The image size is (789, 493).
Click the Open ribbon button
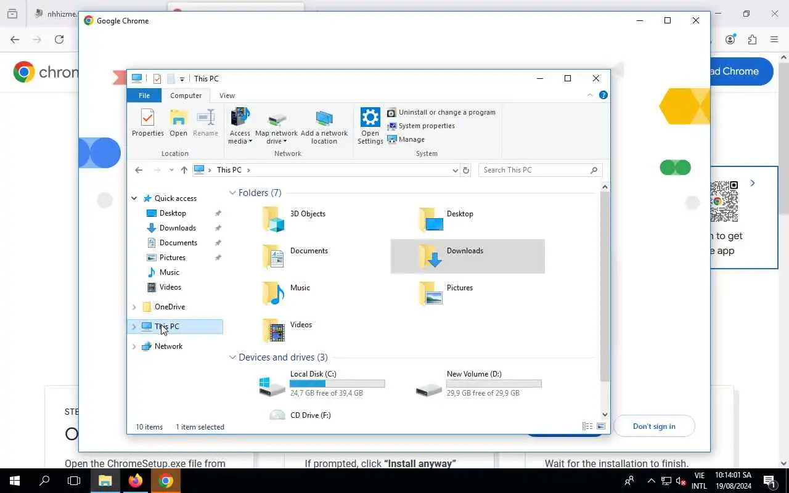[178, 123]
